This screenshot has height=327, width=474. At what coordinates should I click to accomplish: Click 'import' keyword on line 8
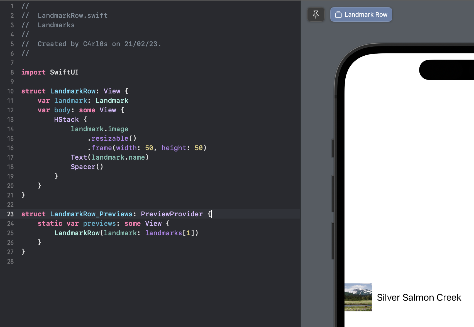pos(33,72)
